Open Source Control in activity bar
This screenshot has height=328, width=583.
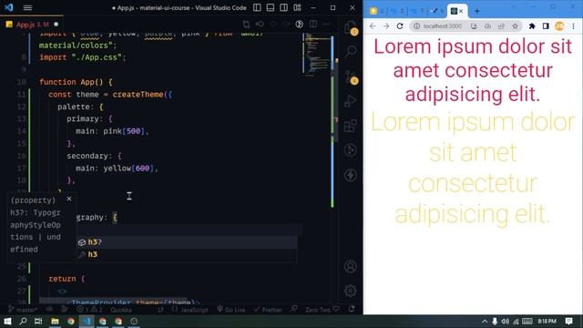pos(350,77)
